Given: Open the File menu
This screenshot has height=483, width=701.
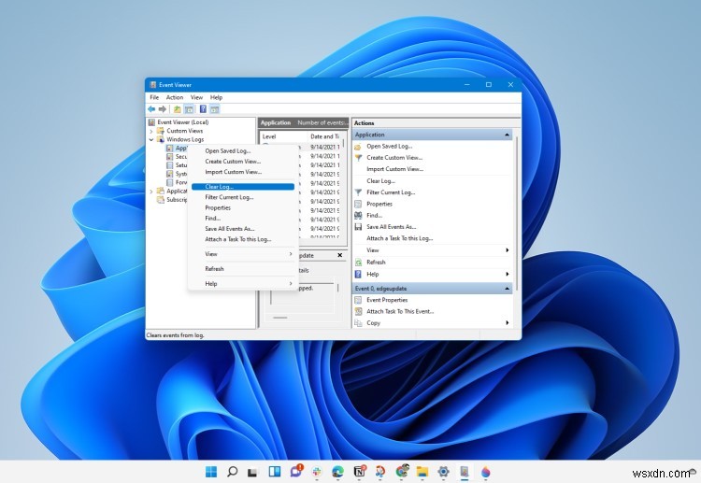Looking at the screenshot, I should click(154, 97).
